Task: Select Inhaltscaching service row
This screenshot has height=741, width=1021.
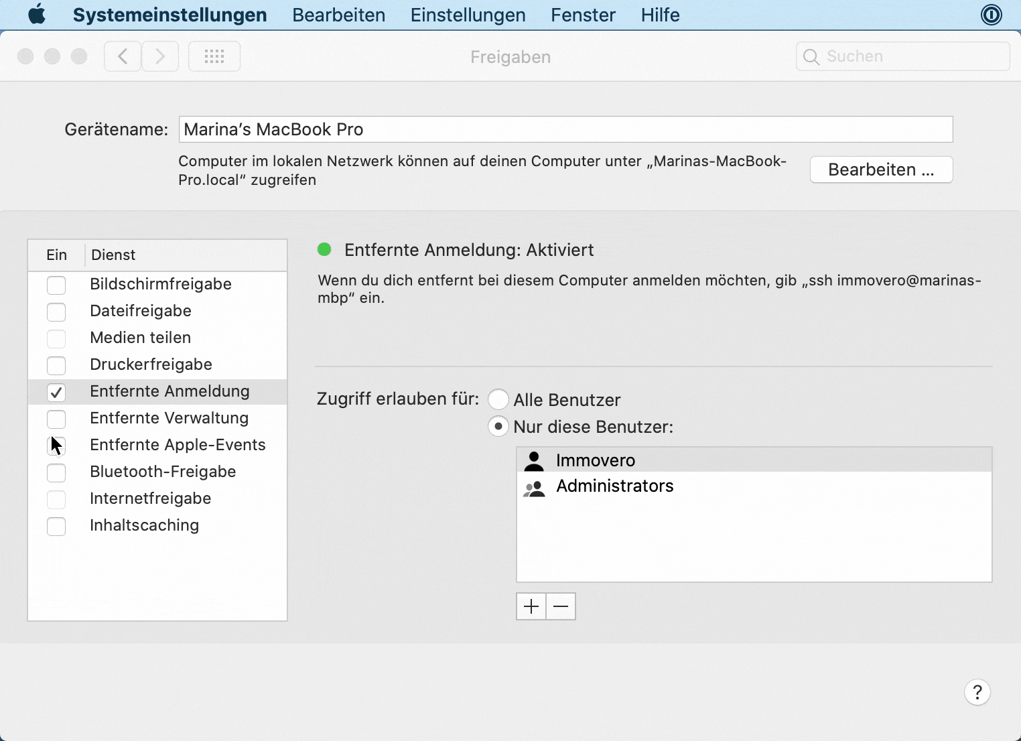Action: click(x=157, y=525)
